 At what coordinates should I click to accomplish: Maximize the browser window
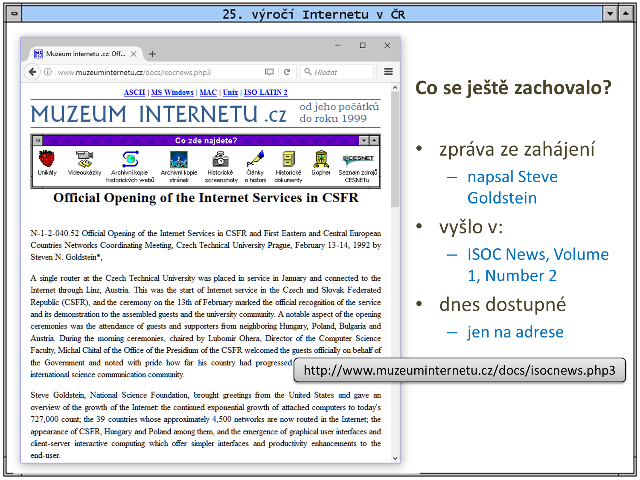pyautogui.click(x=362, y=45)
